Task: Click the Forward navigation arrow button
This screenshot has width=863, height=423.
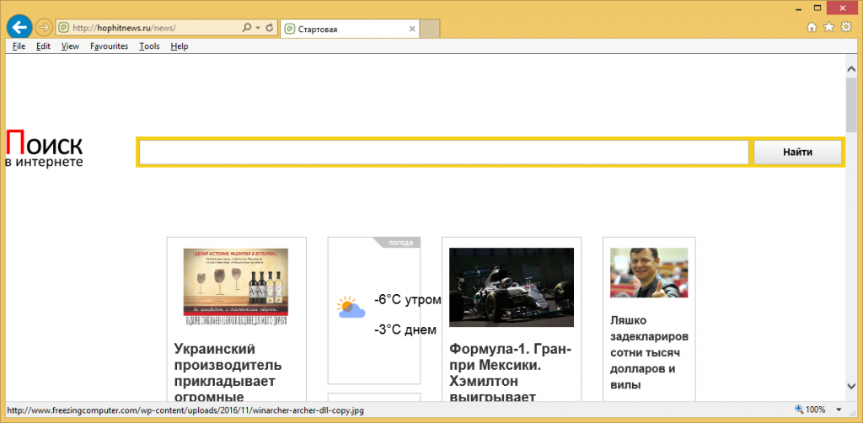Action: pyautogui.click(x=44, y=27)
